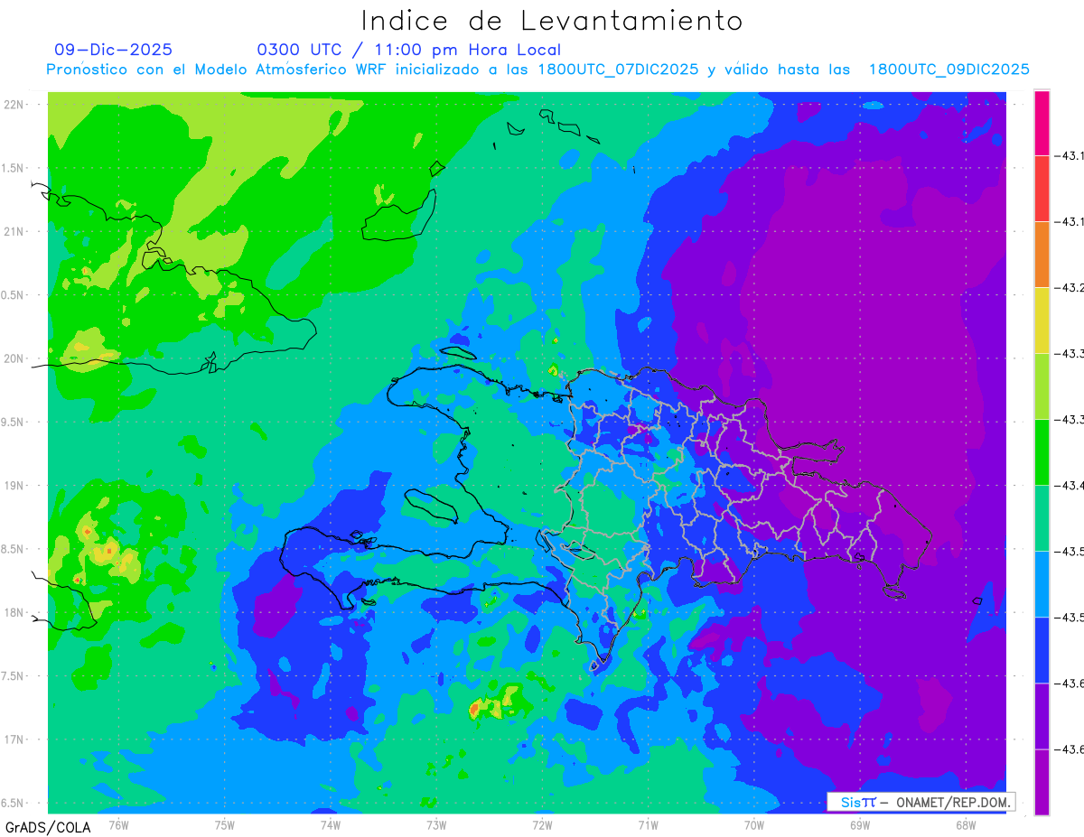Click the 1800UTC_09DIC2025 validity timestamp
Viewport: 1084px width, 837px height.
click(x=949, y=70)
